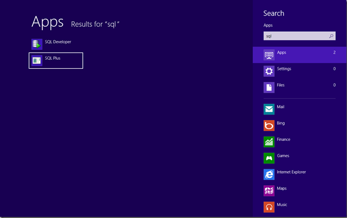Select the Apps keyboard icon

click(x=269, y=55)
